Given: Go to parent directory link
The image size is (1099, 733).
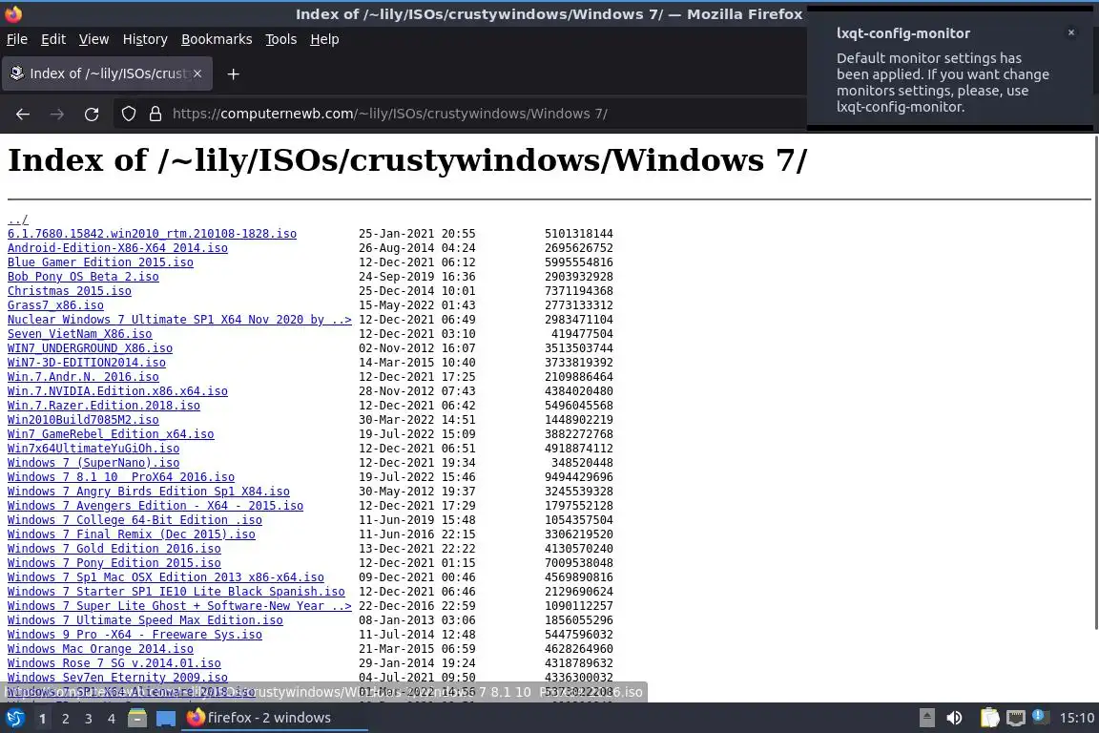Looking at the screenshot, I should [17, 220].
